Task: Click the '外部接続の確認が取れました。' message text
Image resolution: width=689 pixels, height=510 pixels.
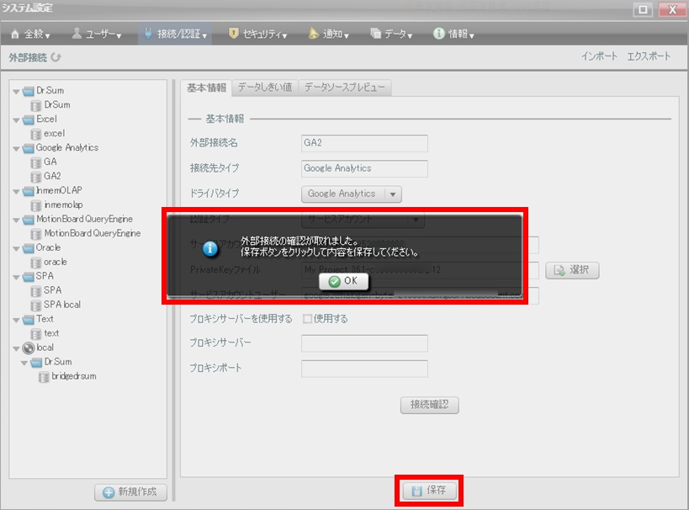Action: [x=300, y=241]
